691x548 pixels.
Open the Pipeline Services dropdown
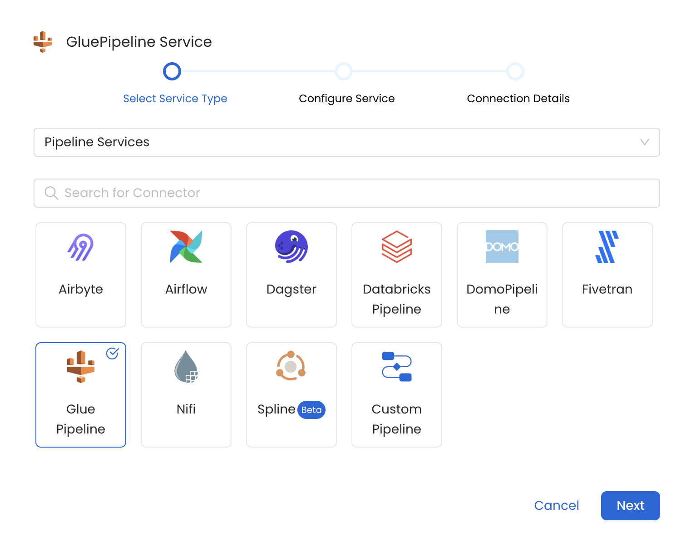346,142
